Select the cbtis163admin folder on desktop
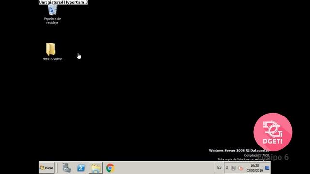Viewport: 310px width, 174px height. tap(52, 52)
